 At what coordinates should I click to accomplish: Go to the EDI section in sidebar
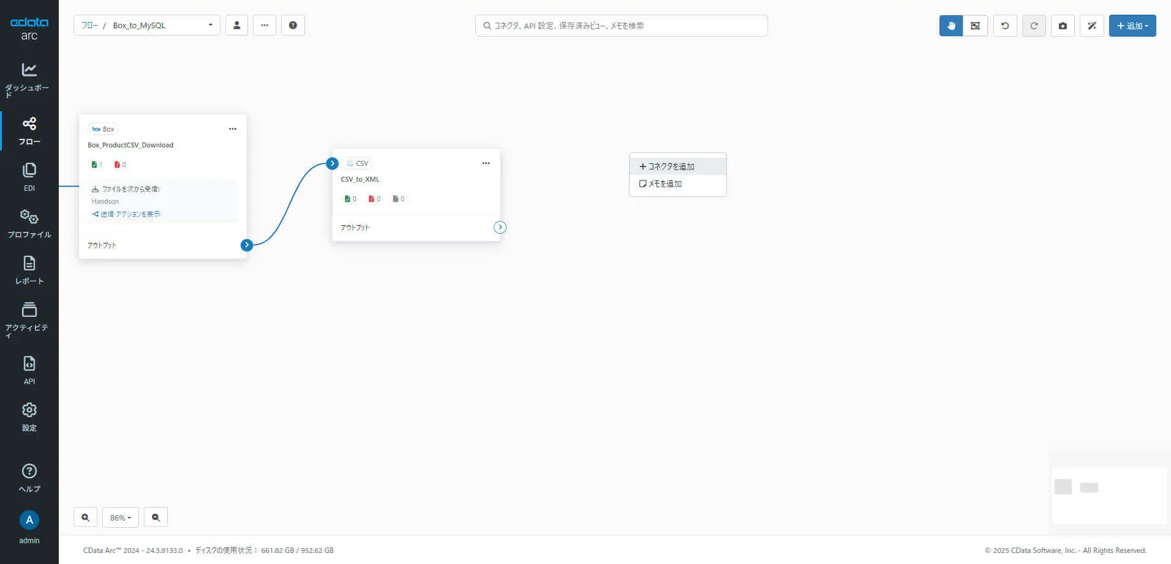(29, 177)
